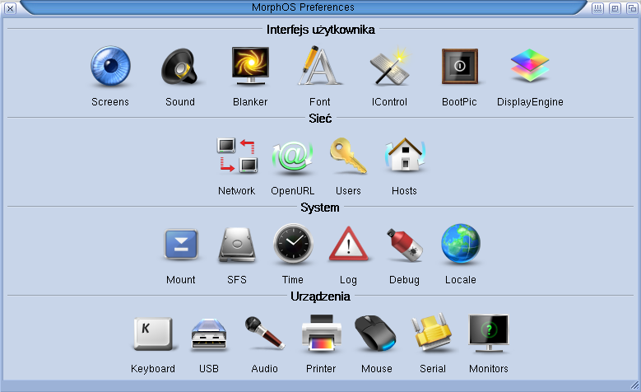Open Users key icon

[x=348, y=156]
